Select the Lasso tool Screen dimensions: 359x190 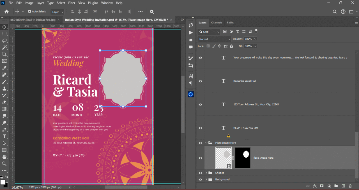[4, 41]
